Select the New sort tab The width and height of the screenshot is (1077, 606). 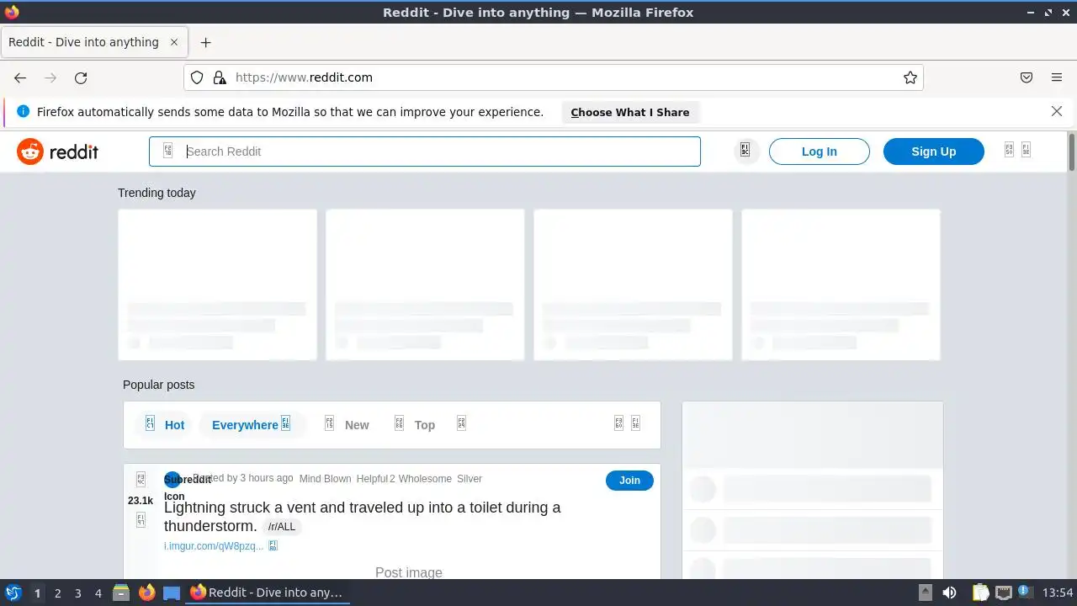coord(347,425)
